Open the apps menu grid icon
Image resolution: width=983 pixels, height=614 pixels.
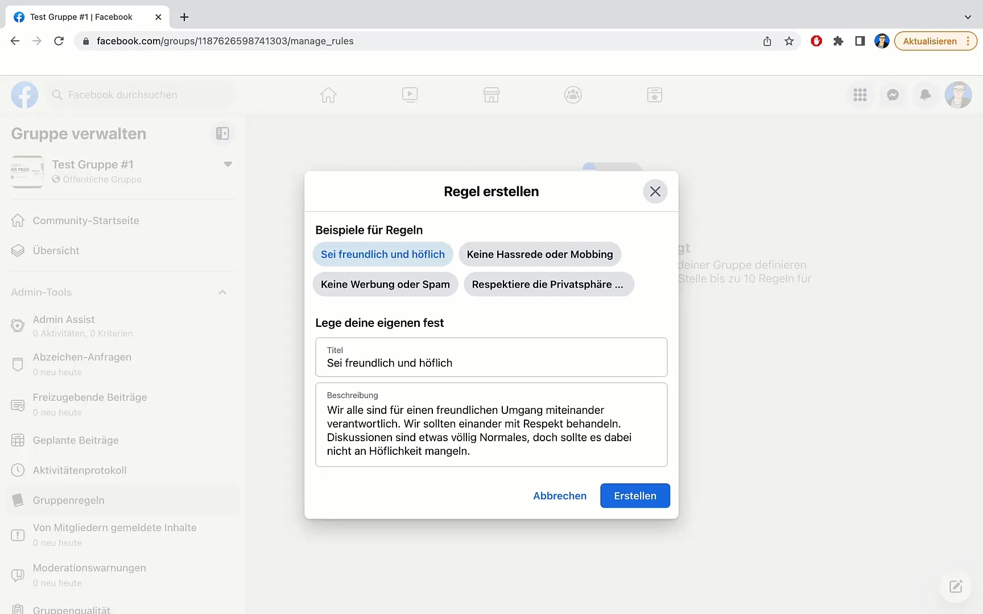tap(860, 95)
